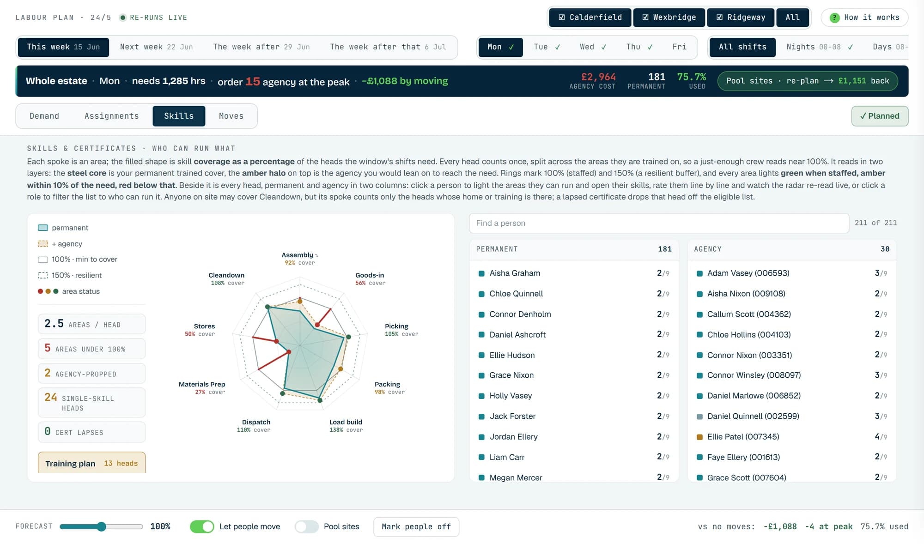
Task: Choose the Fri day filter
Action: pos(679,47)
